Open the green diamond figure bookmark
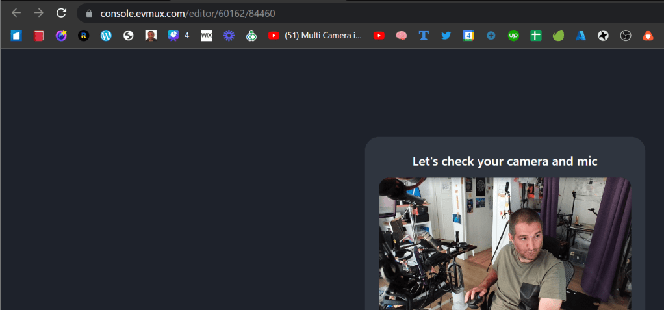Screen dimensions: 664x310 251,36
